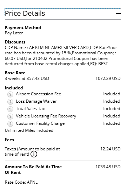The height and width of the screenshot is (190, 133).
Task: Open help icon for Customer Facility Charge
Action: [10, 124]
